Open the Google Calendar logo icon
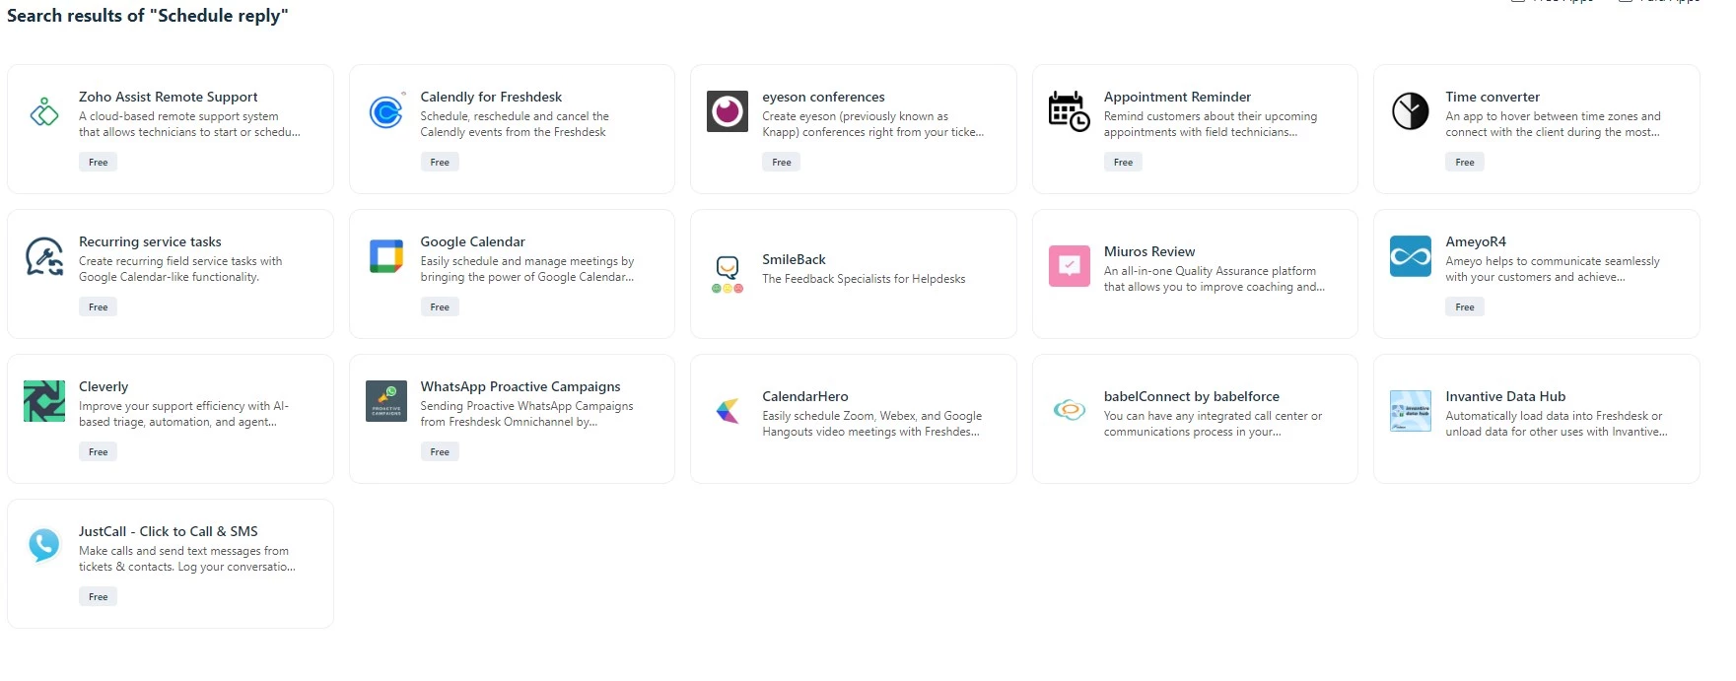Image resolution: width=1736 pixels, height=681 pixels. pos(385,256)
